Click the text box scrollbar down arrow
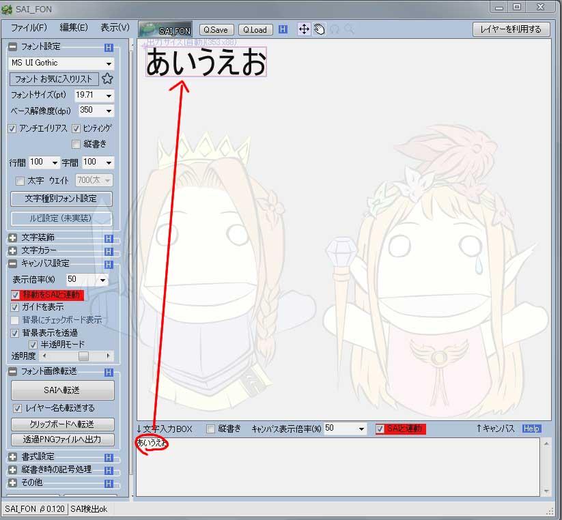The height and width of the screenshot is (520, 562). pos(546,491)
